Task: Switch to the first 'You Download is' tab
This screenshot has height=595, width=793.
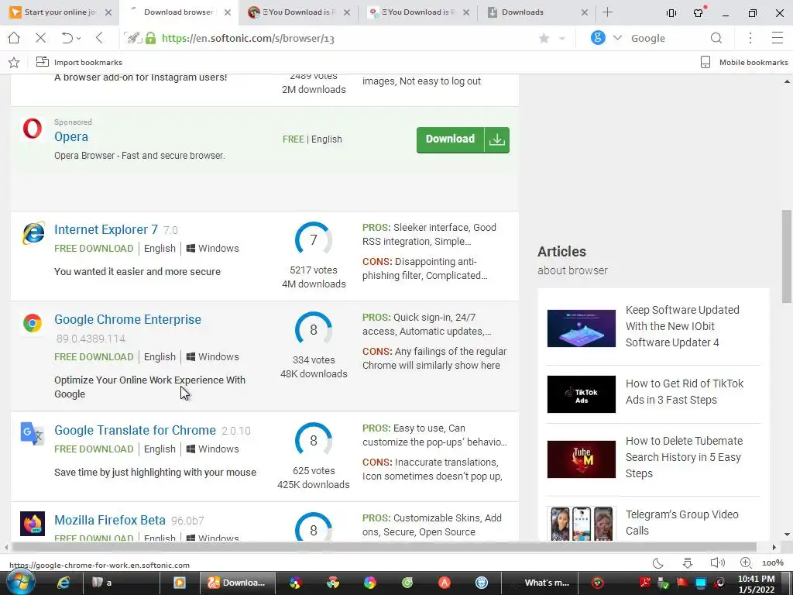Action: click(x=298, y=12)
